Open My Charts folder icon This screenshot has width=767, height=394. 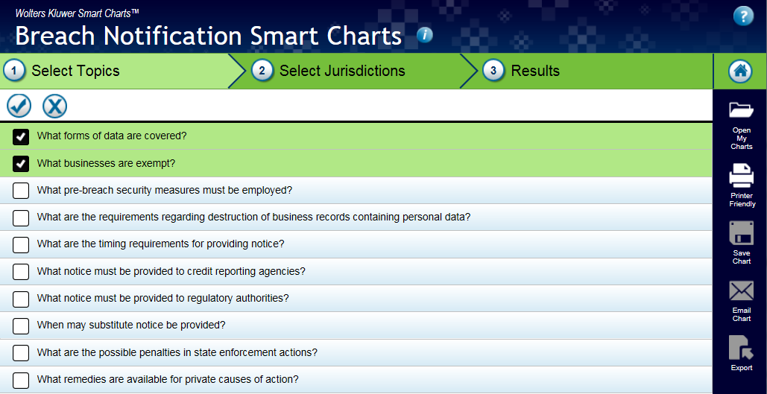[742, 110]
